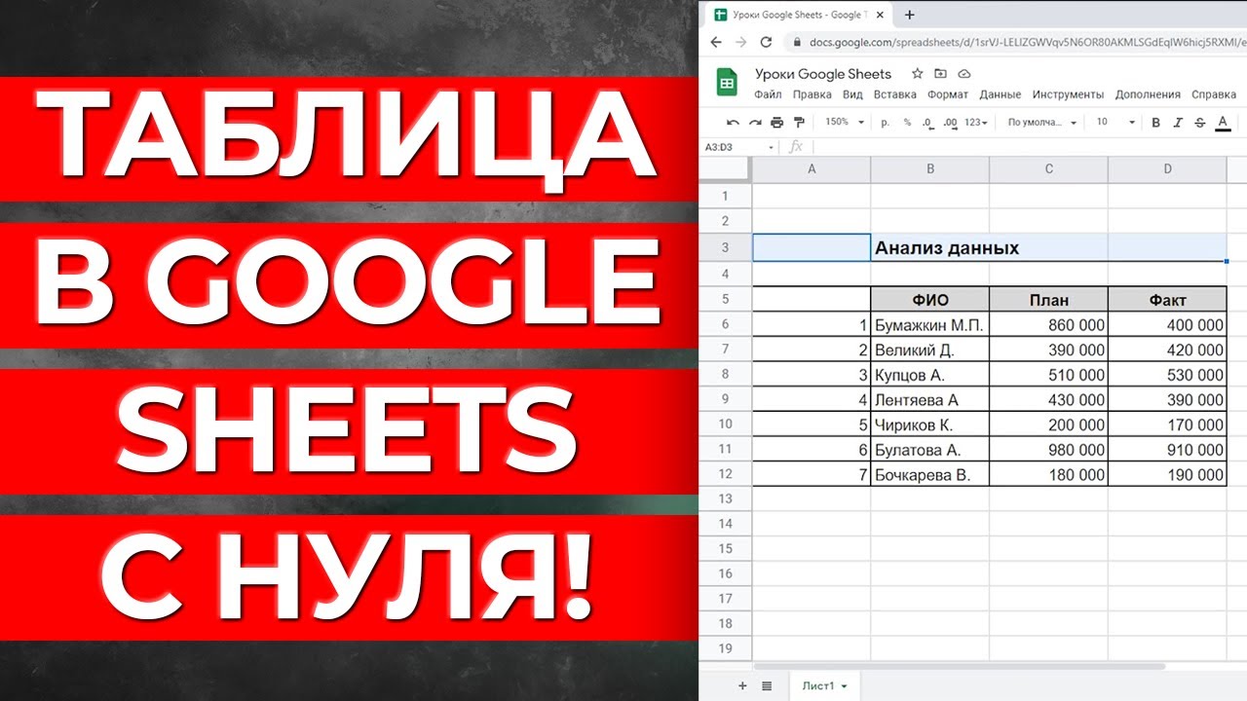This screenshot has width=1247, height=701.
Task: Decrease decimal places with .0 button
Action: (x=927, y=123)
